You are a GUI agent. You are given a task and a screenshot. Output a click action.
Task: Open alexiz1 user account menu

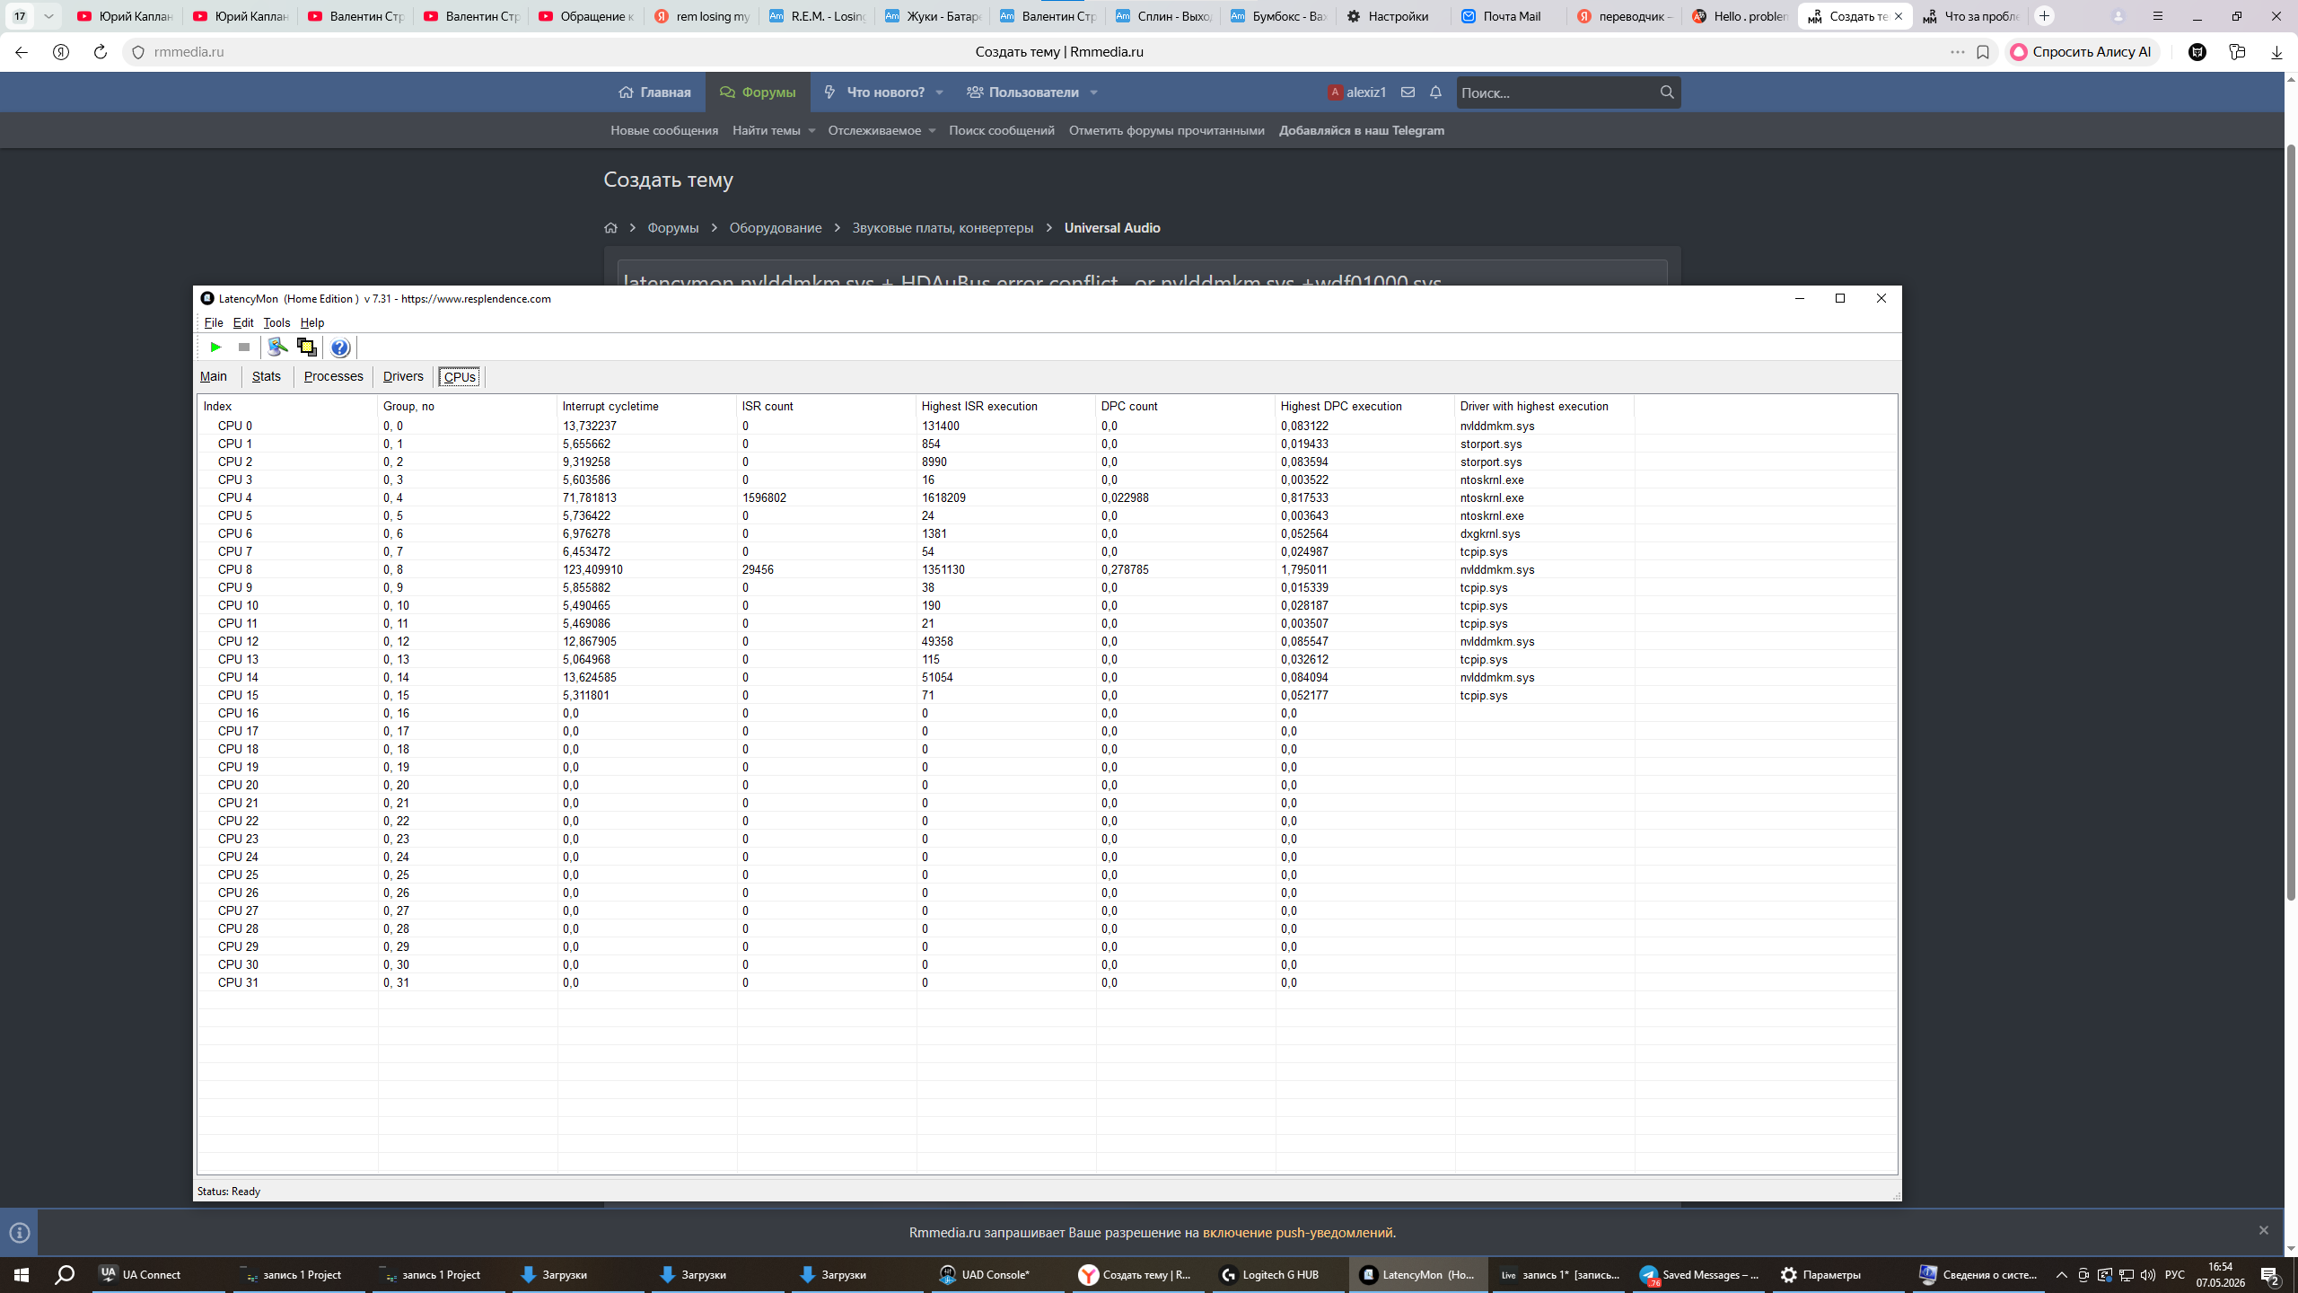pos(1357,92)
